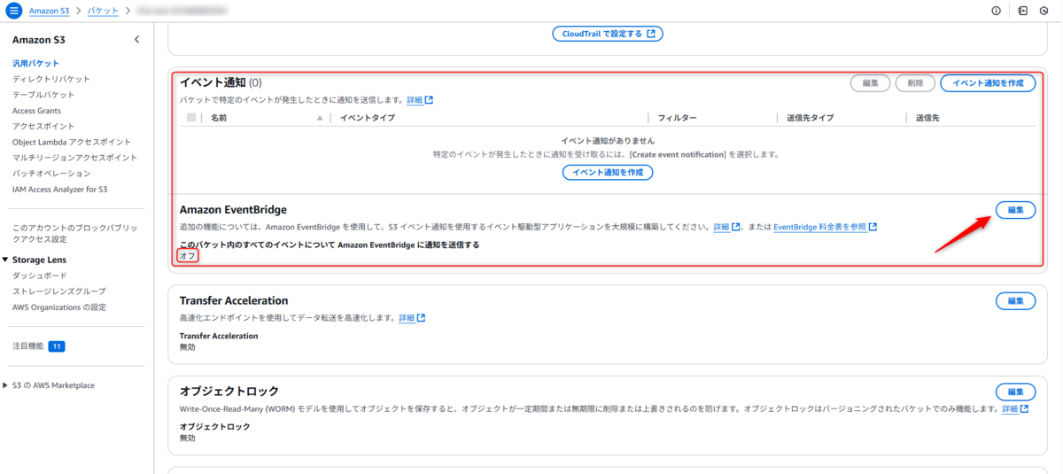Click オフ status under EventBridge
This screenshot has height=474, width=1063.
coord(187,255)
